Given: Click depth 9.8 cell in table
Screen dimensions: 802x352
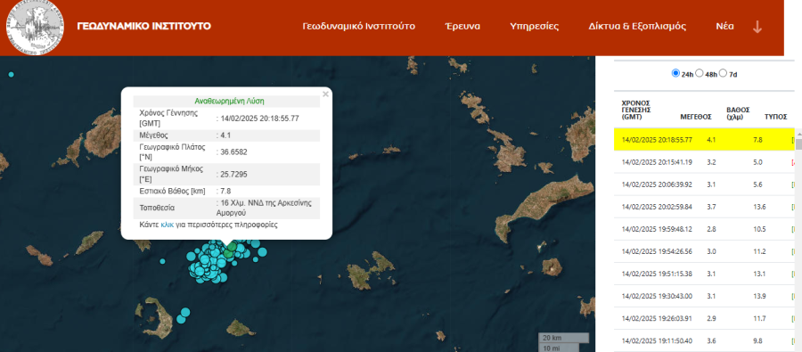Looking at the screenshot, I should pos(757,340).
